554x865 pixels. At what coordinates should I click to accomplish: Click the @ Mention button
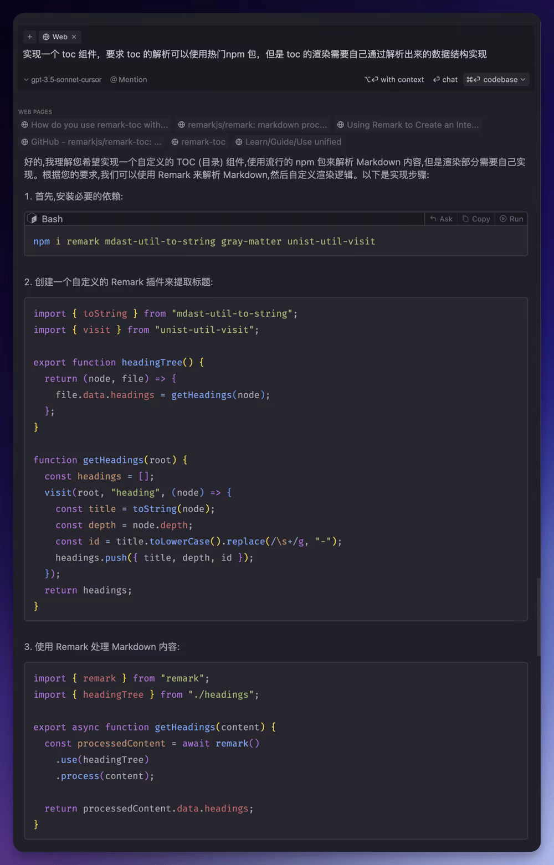tap(129, 80)
